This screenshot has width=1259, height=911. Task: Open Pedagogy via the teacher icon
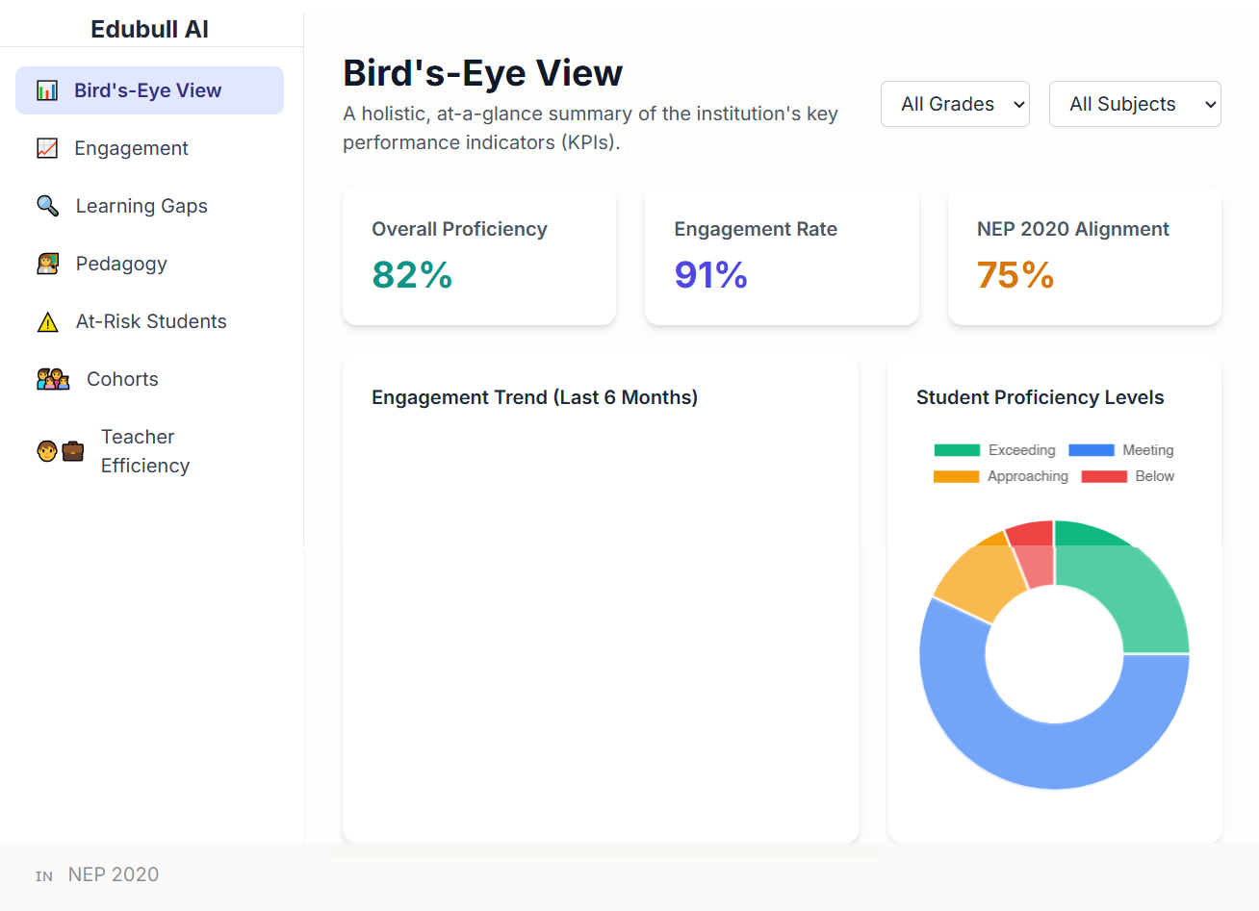(x=47, y=263)
